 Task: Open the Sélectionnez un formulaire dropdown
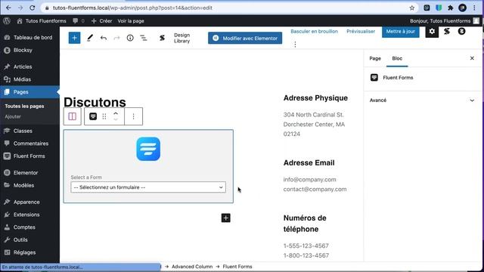pos(148,187)
